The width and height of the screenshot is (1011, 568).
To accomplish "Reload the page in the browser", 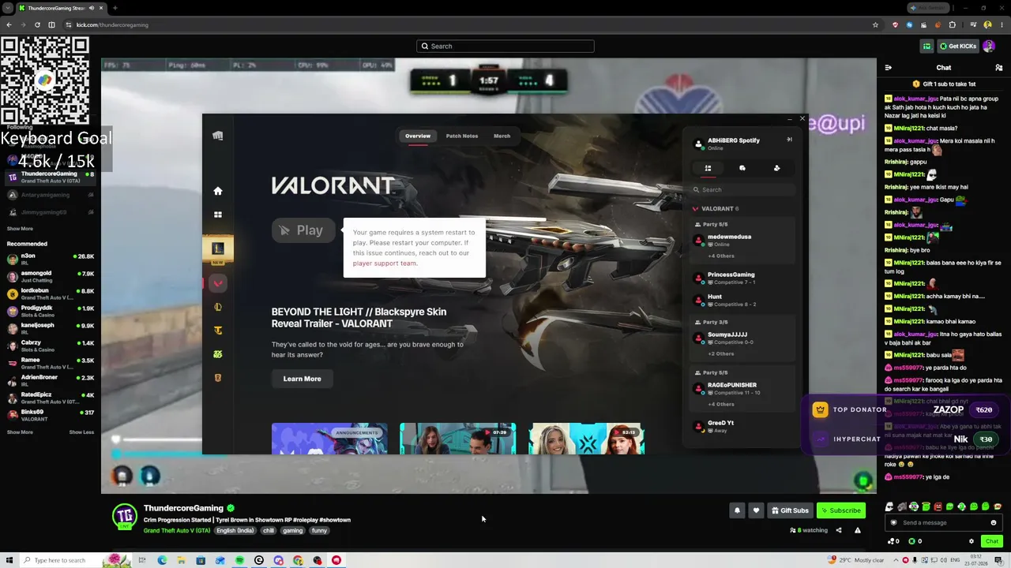I will coord(37,24).
